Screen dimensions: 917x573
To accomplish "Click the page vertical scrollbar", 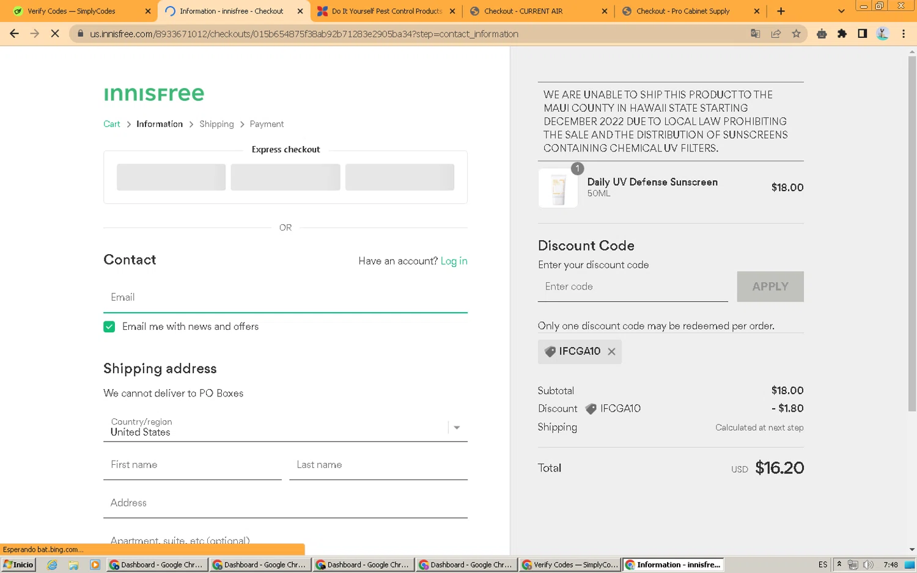I will tap(912, 234).
